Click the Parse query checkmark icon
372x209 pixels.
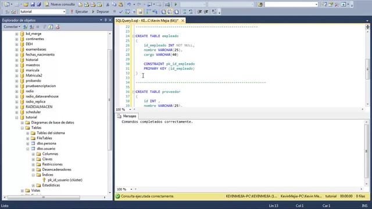point(121,12)
